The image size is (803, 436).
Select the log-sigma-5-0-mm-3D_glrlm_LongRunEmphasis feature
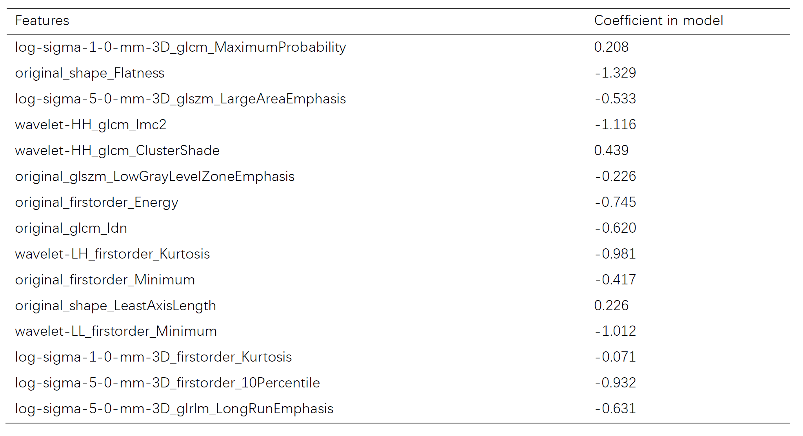pos(174,409)
